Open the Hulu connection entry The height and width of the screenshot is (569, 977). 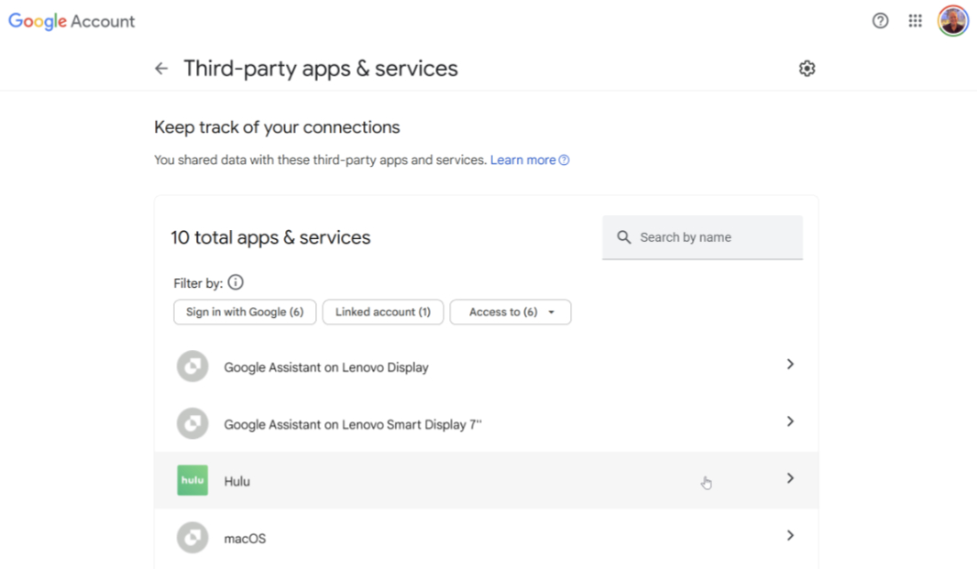pyautogui.click(x=486, y=480)
